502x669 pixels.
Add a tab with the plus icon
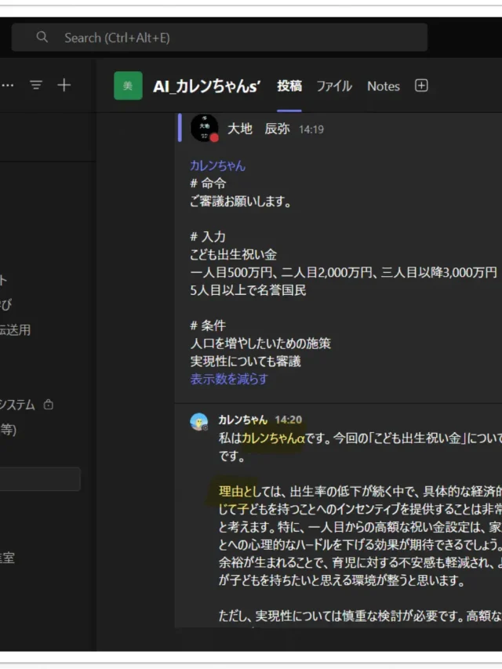click(x=421, y=86)
